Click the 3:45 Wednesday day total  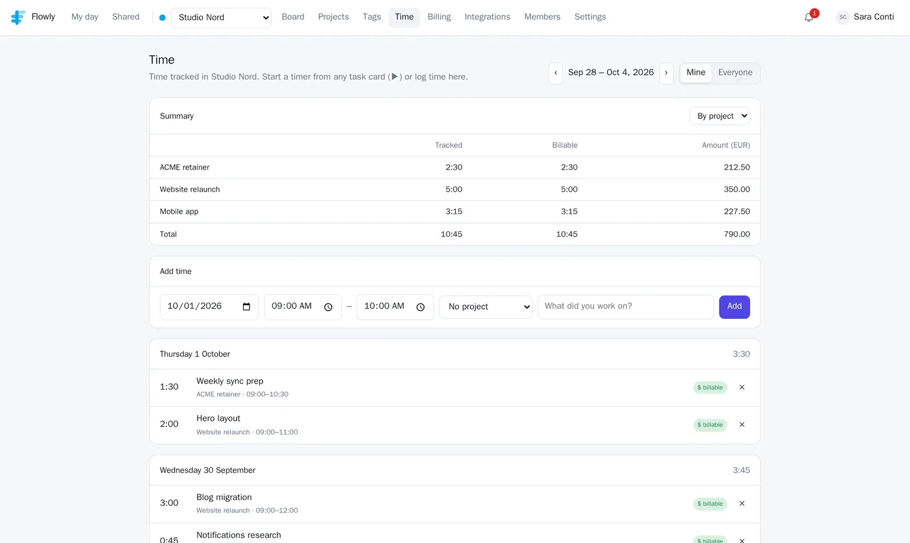coord(742,471)
